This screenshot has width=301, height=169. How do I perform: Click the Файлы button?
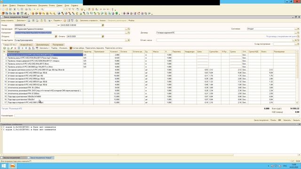click(131, 21)
